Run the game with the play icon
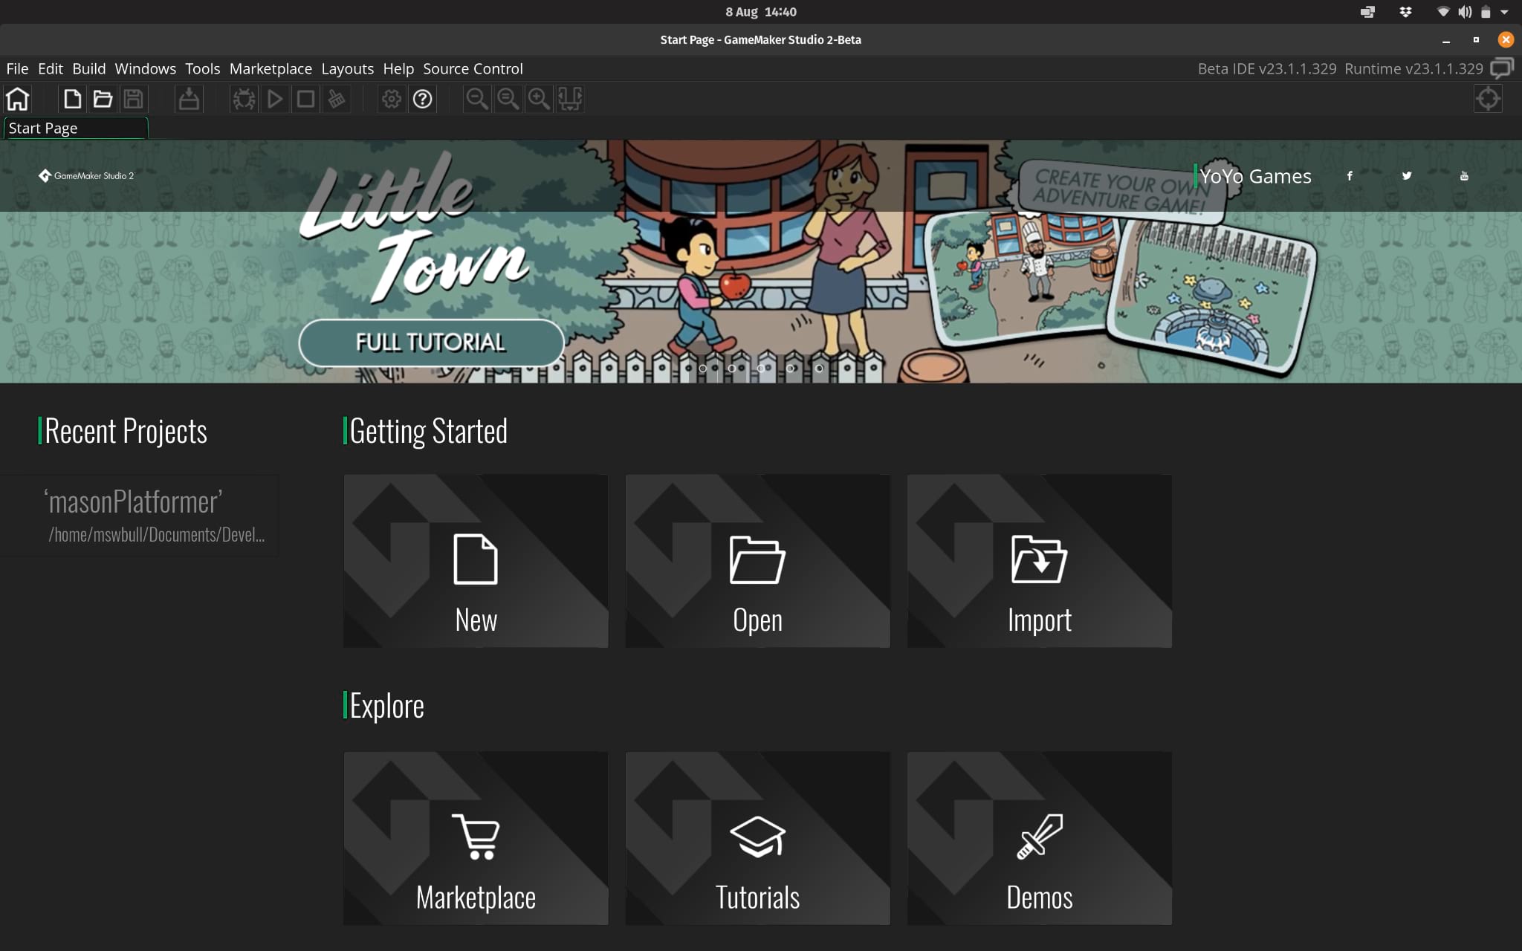 (x=274, y=99)
